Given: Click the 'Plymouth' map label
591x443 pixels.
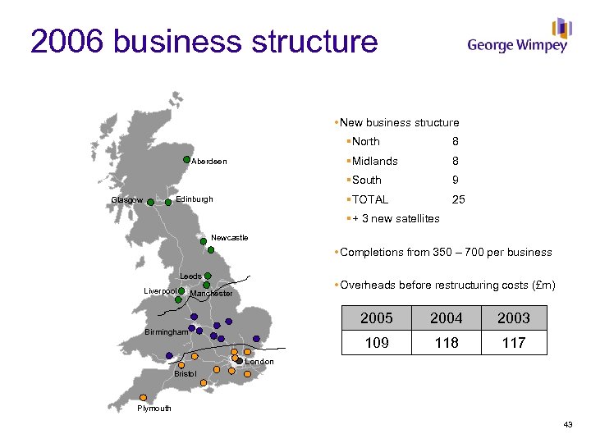Looking at the screenshot, I should [x=154, y=409].
